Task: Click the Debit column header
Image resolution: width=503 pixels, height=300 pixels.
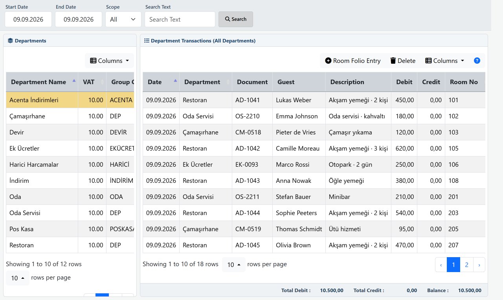Action: [x=404, y=82]
